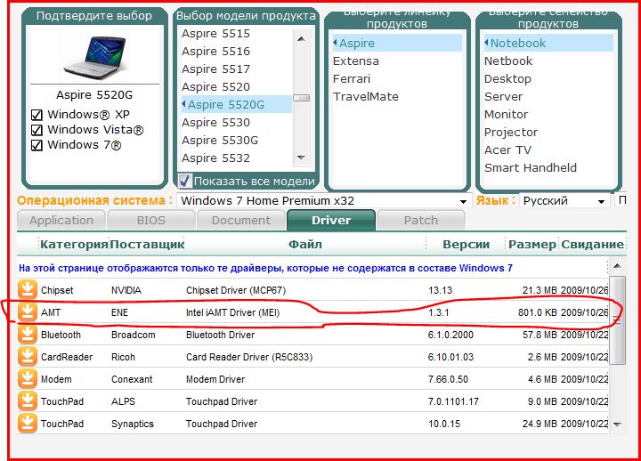
Task: Switch to the BIOS tab
Action: pos(150,221)
